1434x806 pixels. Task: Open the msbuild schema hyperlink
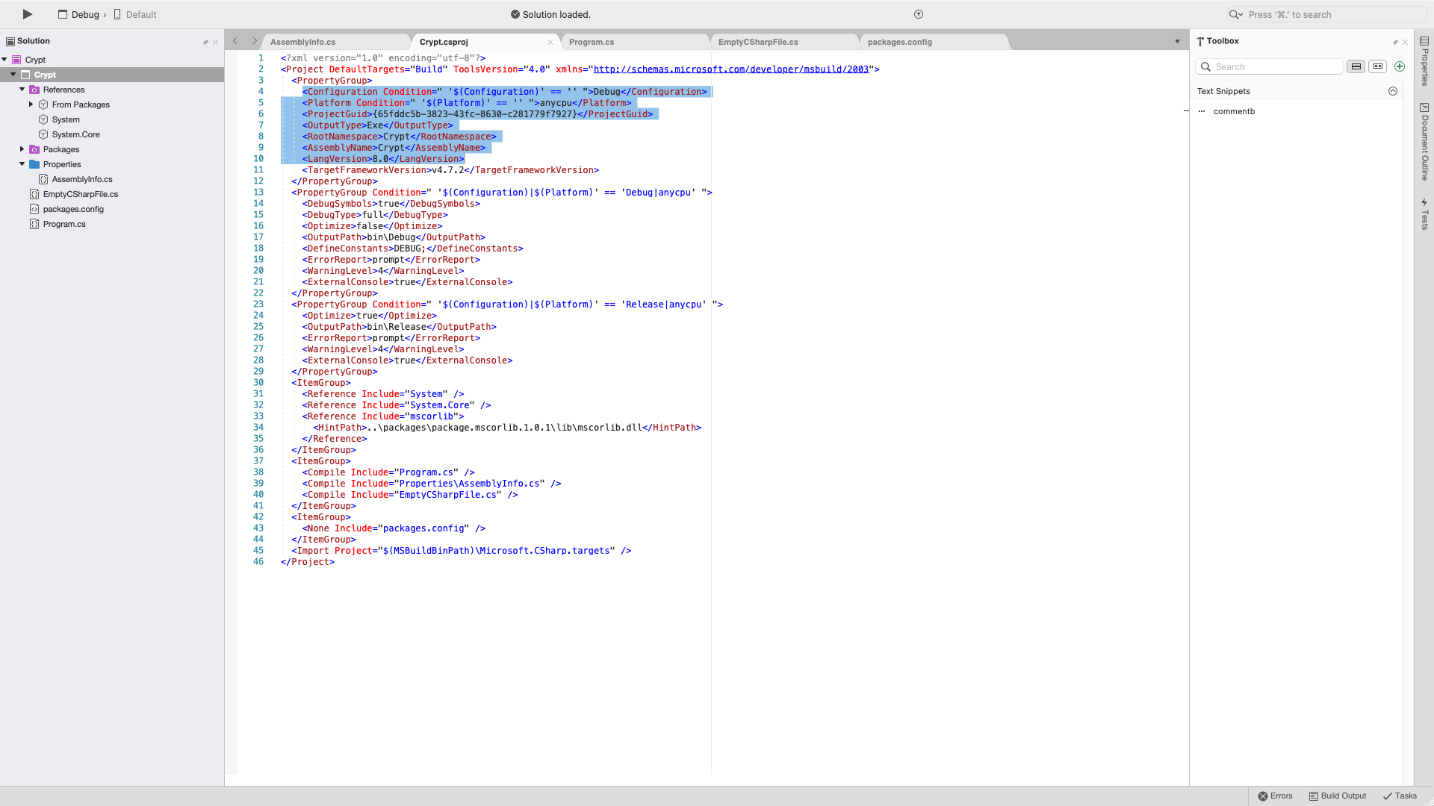coord(730,69)
